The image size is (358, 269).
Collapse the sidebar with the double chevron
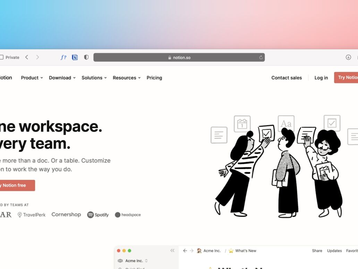(x=172, y=251)
